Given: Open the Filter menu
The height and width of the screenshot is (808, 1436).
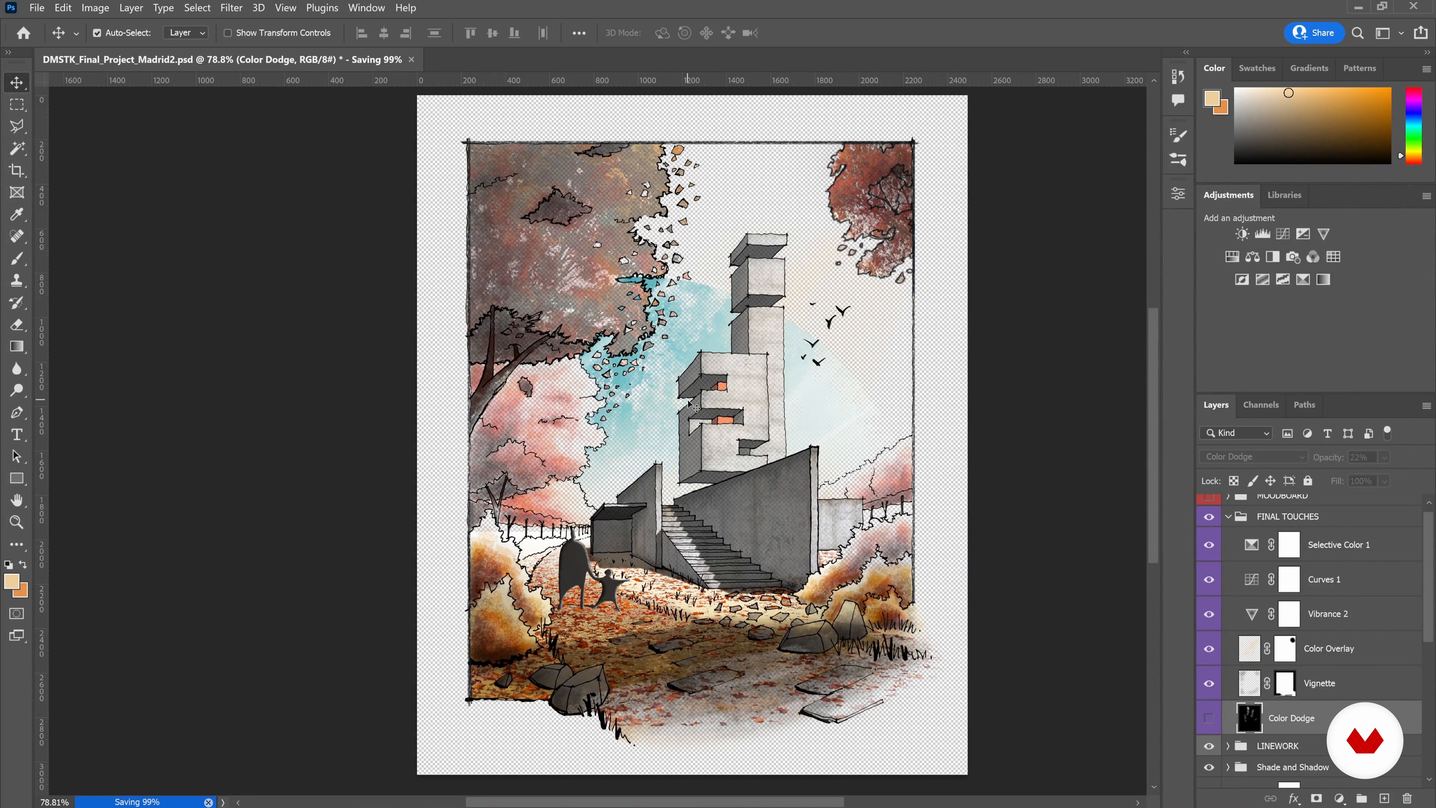Looking at the screenshot, I should point(231,8).
